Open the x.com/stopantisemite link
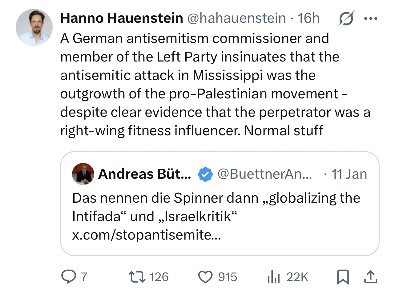The height and width of the screenshot is (294, 395). click(x=147, y=235)
